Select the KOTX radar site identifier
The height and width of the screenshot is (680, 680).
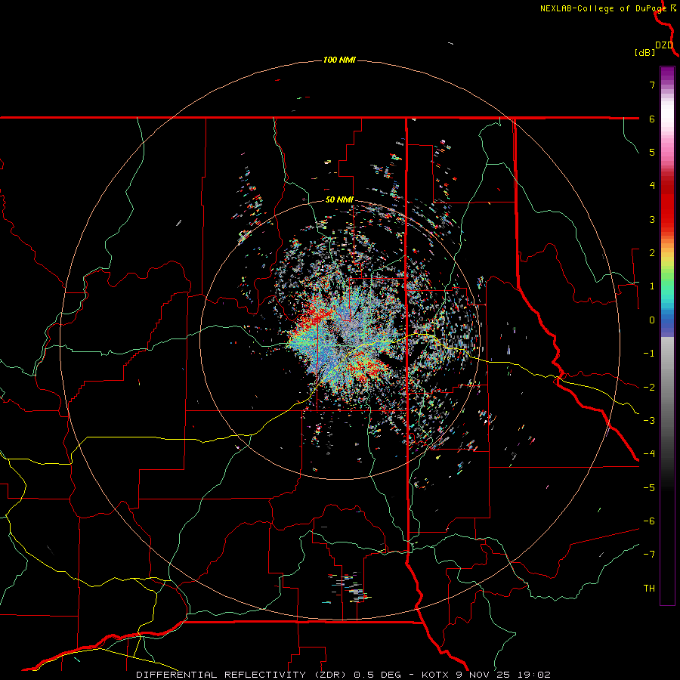(436, 675)
